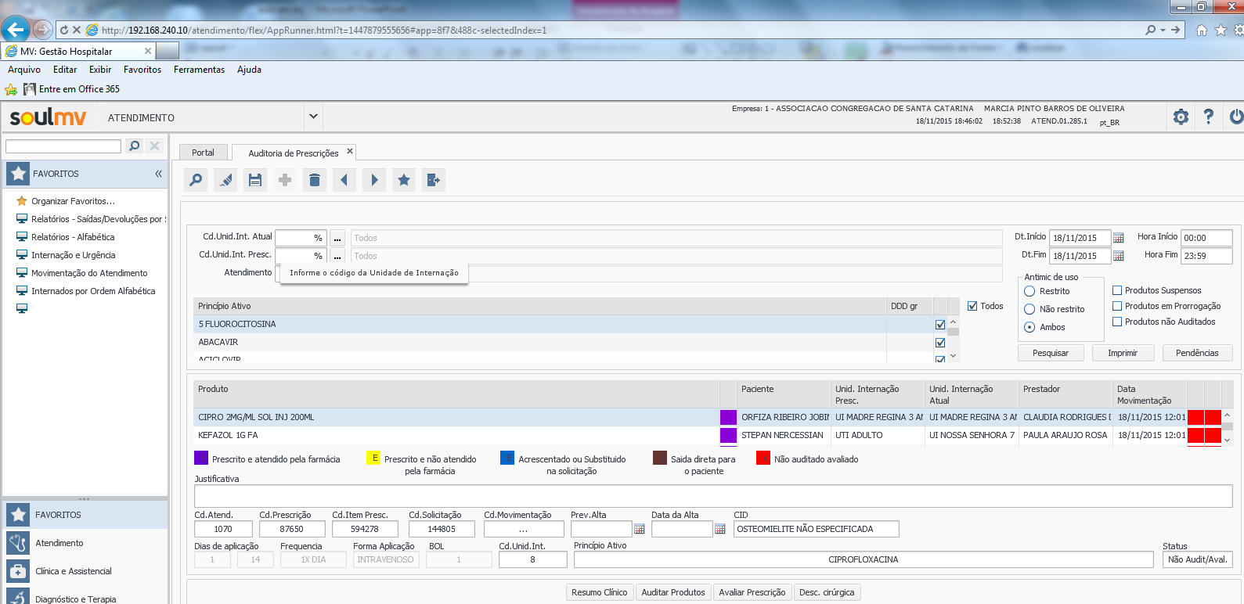Open the Ferramentas menu
This screenshot has width=1244, height=604.
(x=199, y=70)
